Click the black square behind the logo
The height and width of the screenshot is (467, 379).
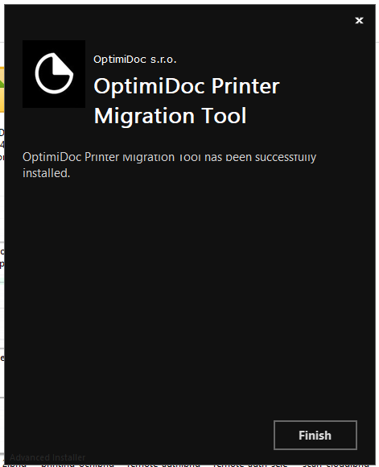(54, 74)
